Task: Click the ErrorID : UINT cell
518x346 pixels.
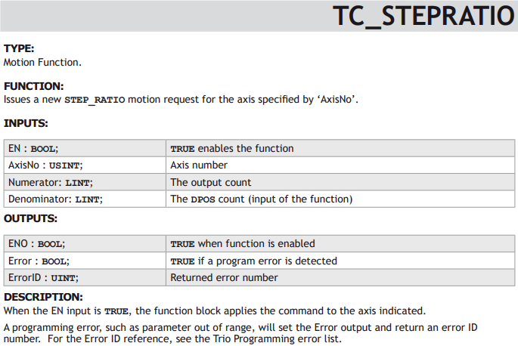Action: click(x=85, y=278)
